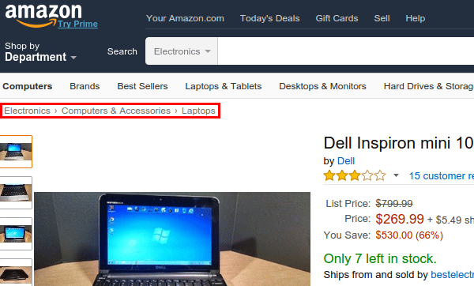The image size is (474, 286).
Task: Go to Today's Deals
Action: pos(269,18)
